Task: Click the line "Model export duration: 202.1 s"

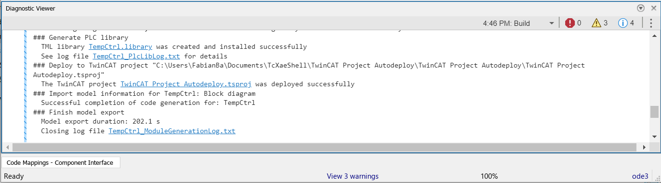Action: 100,122
